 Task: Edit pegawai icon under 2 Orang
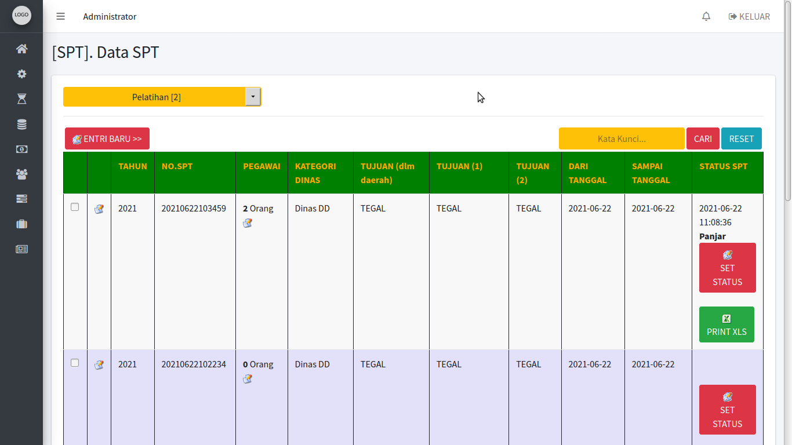coord(248,223)
